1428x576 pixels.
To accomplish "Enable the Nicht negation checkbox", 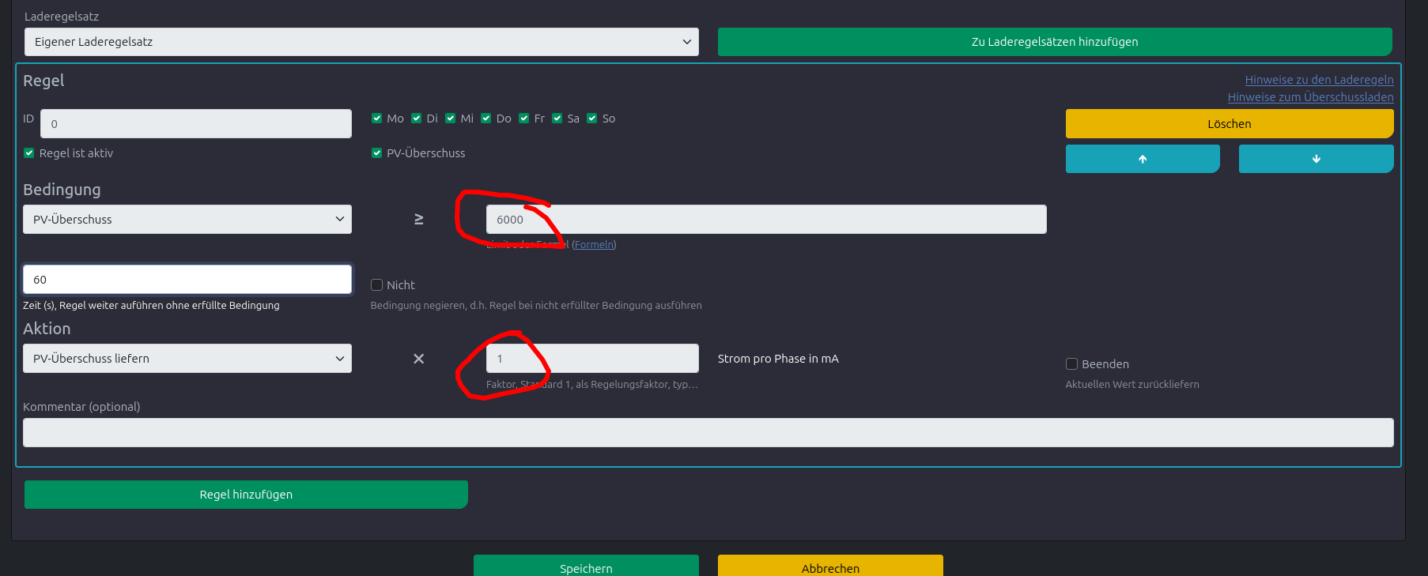I will 377,285.
